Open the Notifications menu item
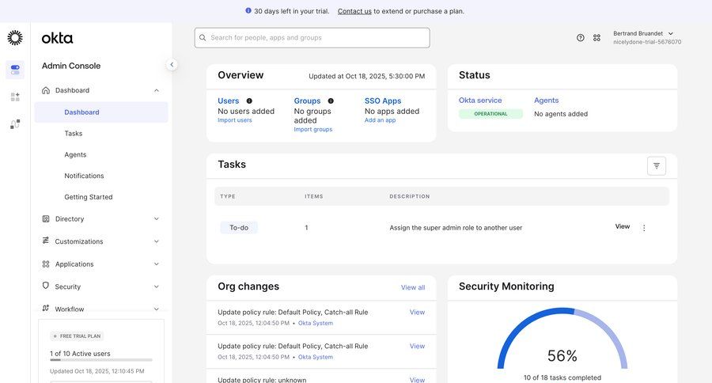Image resolution: width=712 pixels, height=383 pixels. point(84,176)
